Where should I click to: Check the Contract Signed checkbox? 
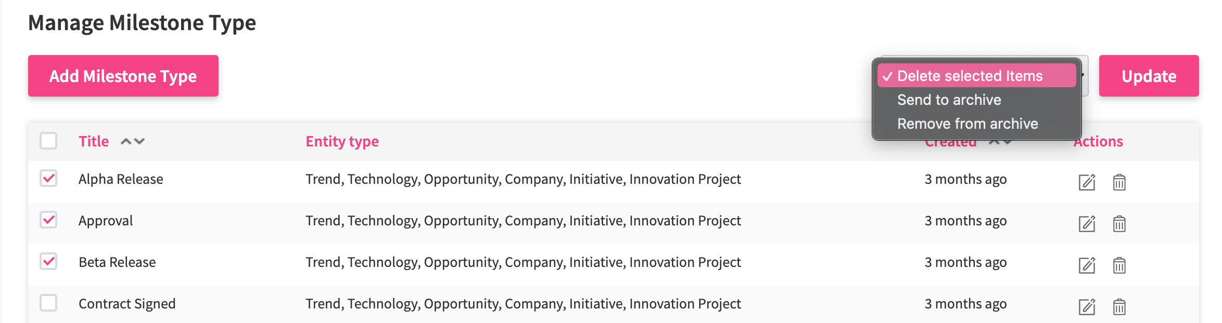(x=48, y=303)
